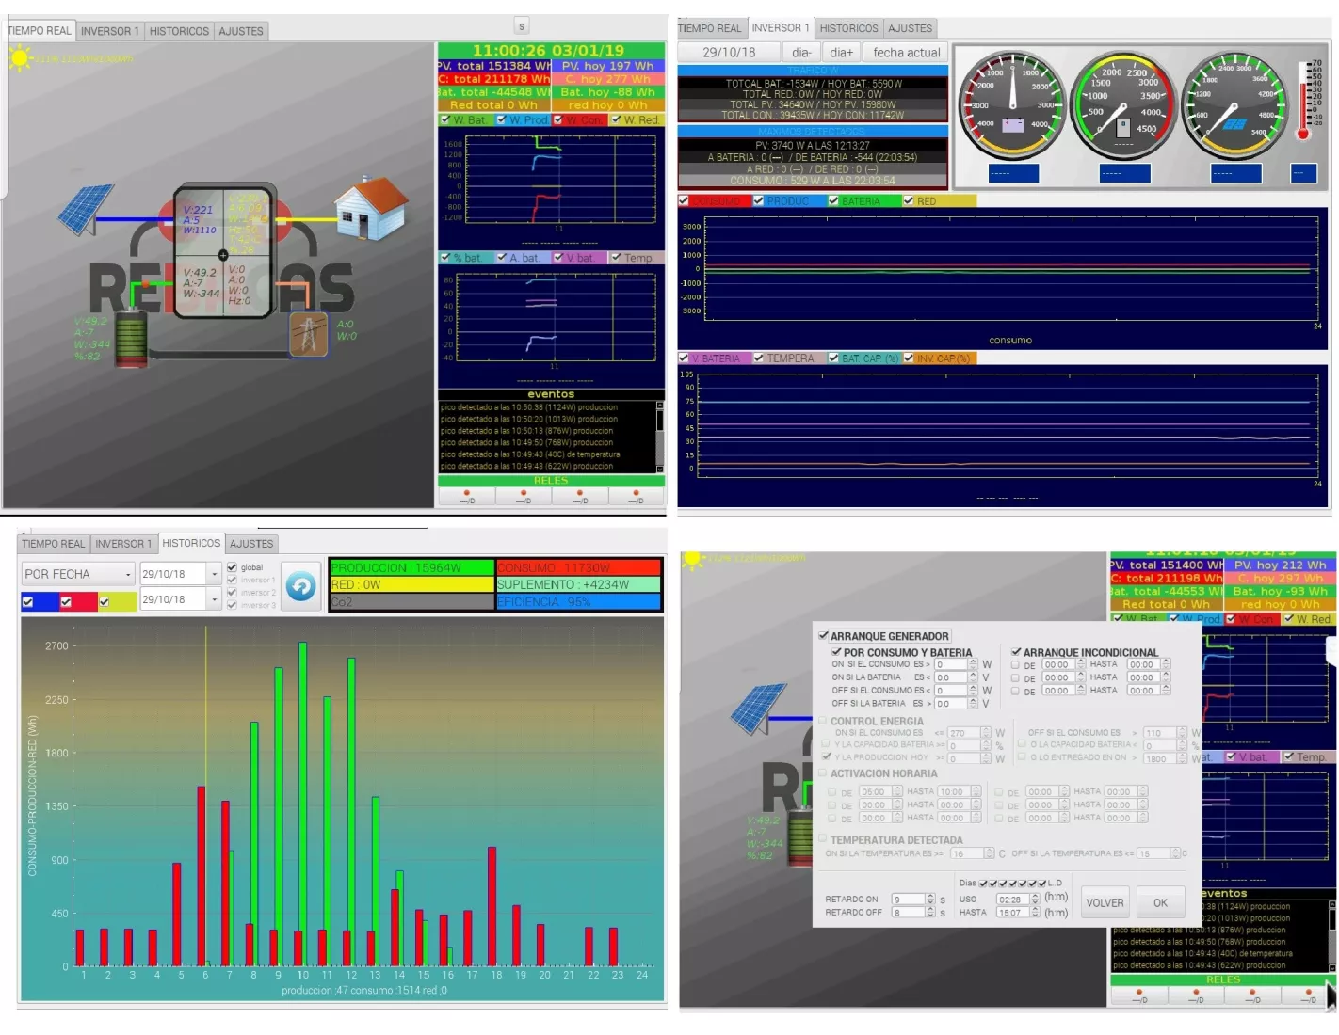Toggle the yellow series color swatch in Historicos
This screenshot has height=1035, width=1339.
(x=117, y=601)
